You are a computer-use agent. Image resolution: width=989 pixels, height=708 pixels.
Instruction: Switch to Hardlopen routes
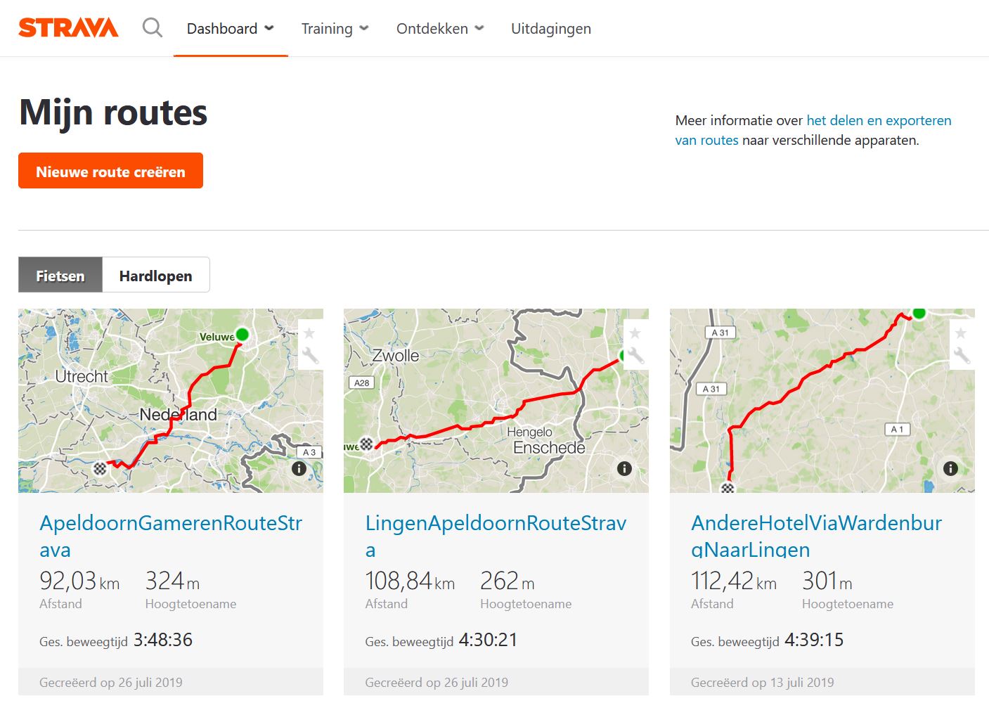point(156,275)
